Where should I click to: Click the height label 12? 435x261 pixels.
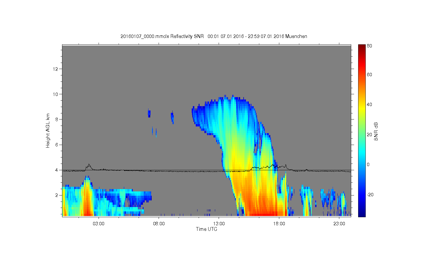pyautogui.click(x=56, y=69)
